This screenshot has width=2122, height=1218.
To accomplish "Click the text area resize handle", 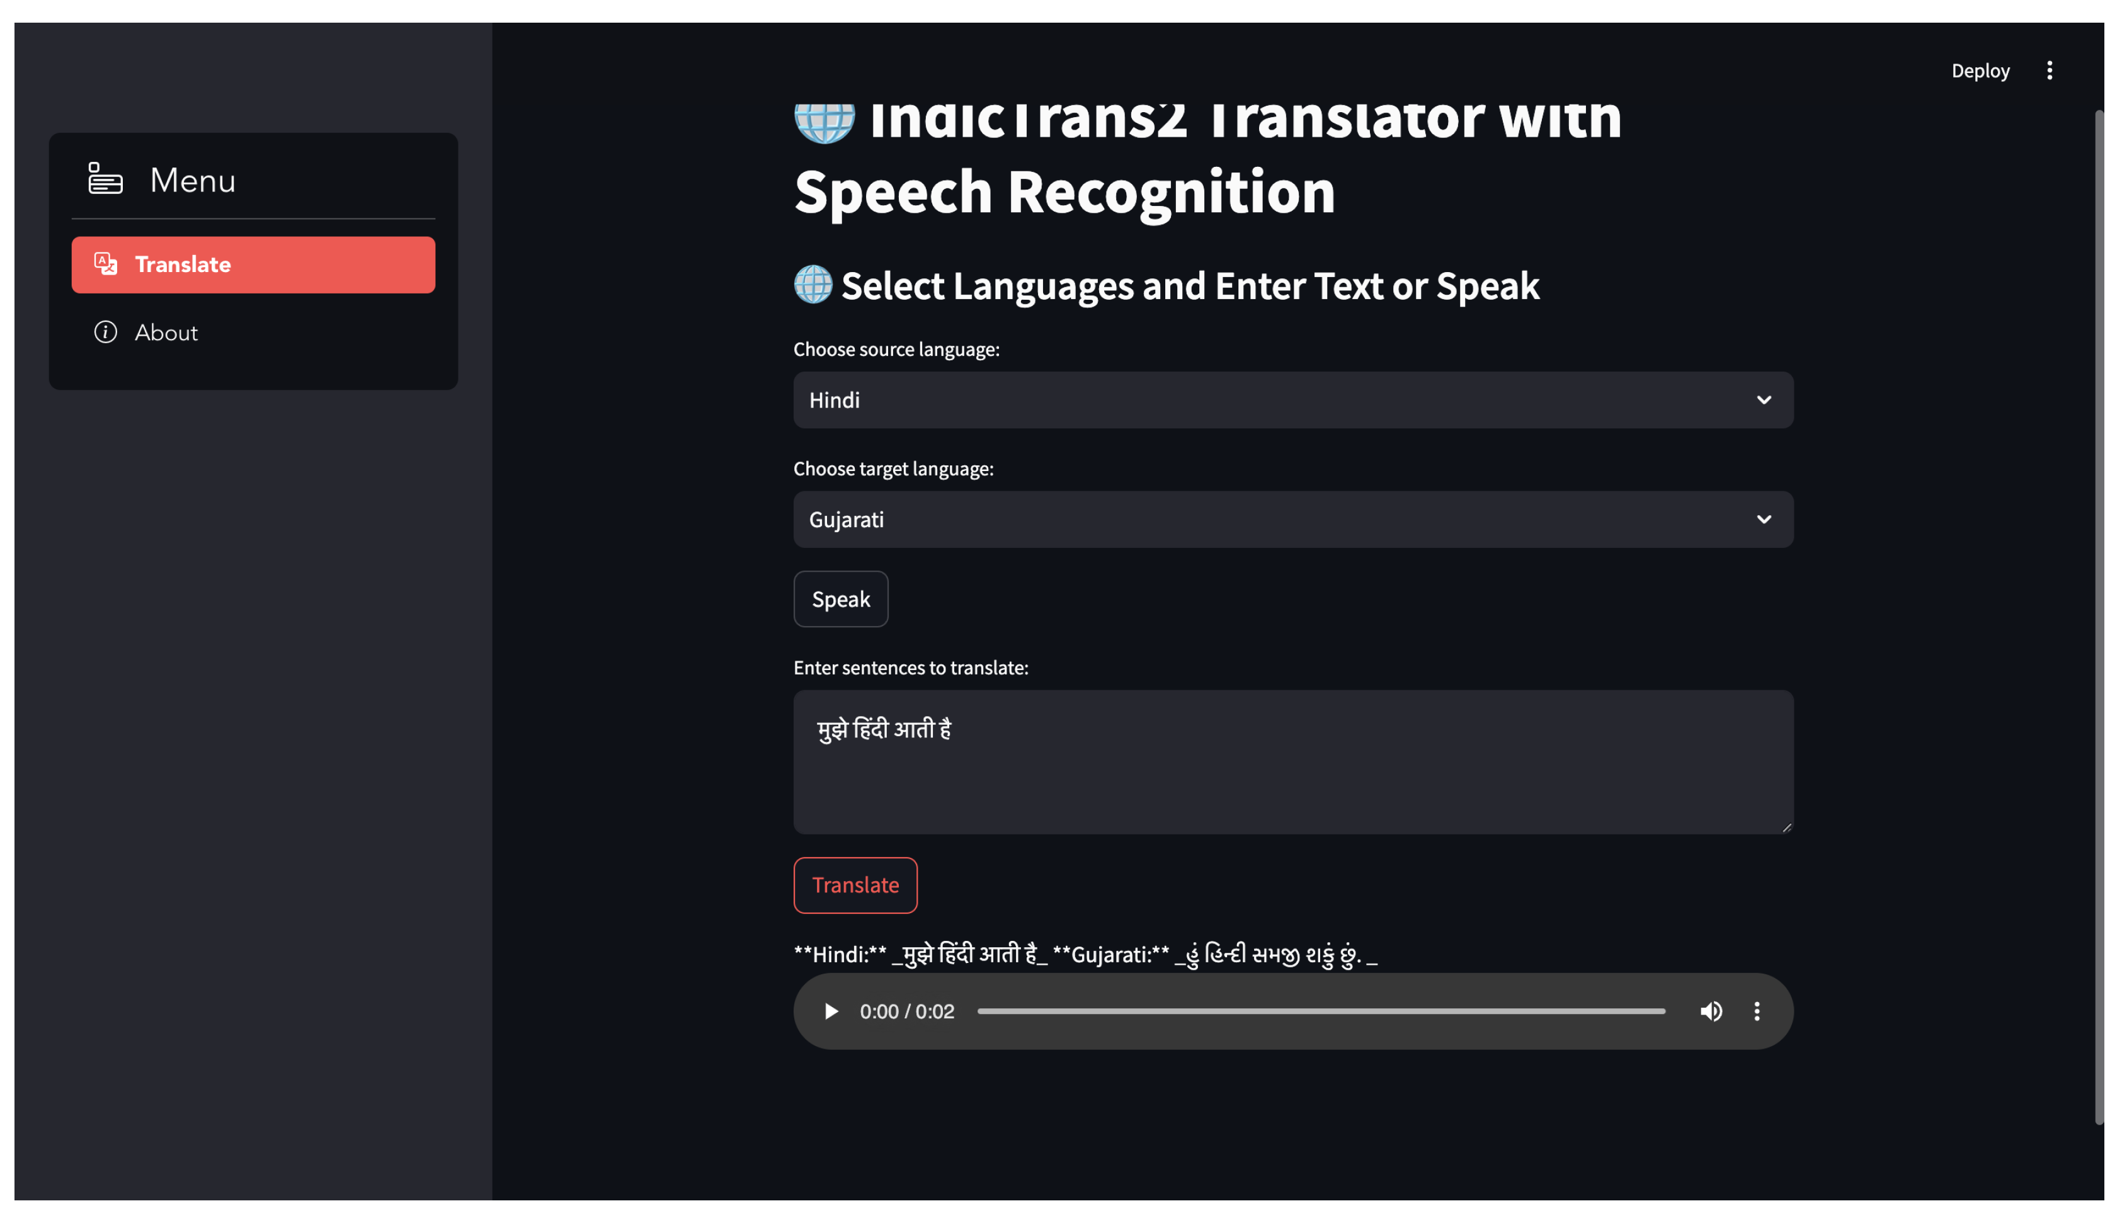I will (x=1786, y=828).
